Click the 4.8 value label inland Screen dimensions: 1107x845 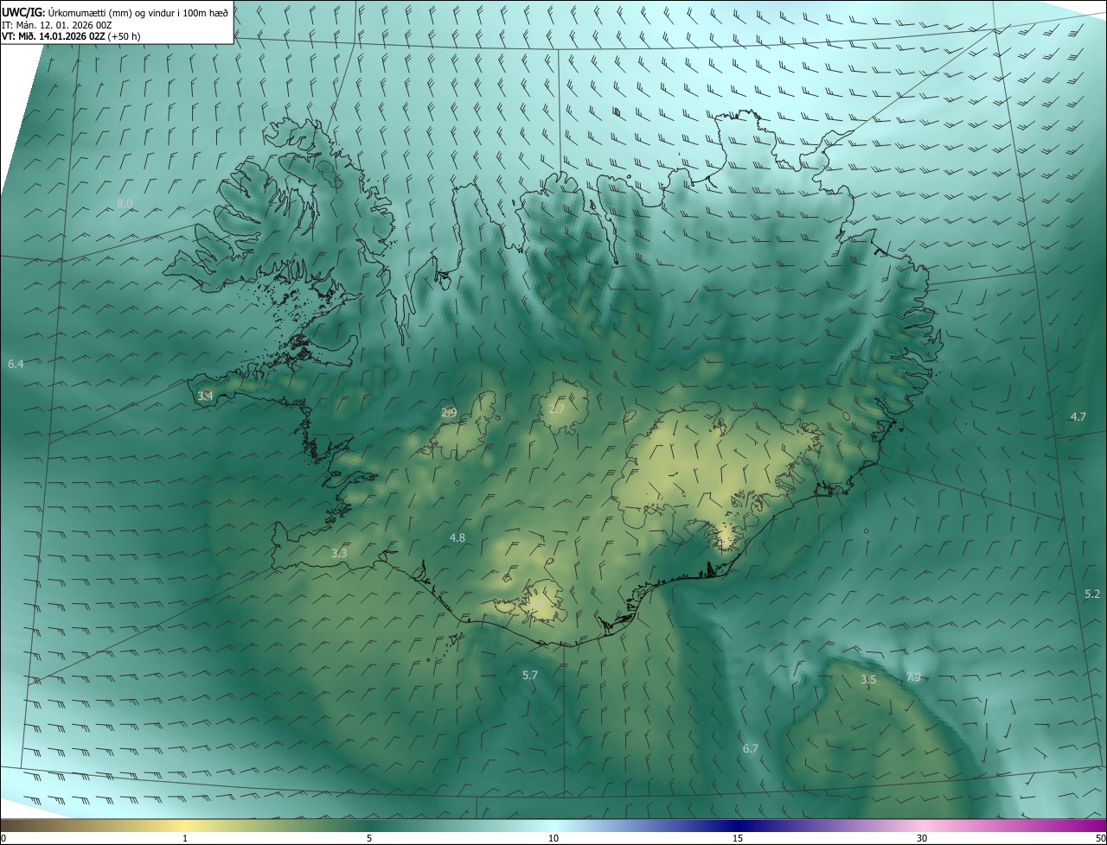[x=458, y=537]
